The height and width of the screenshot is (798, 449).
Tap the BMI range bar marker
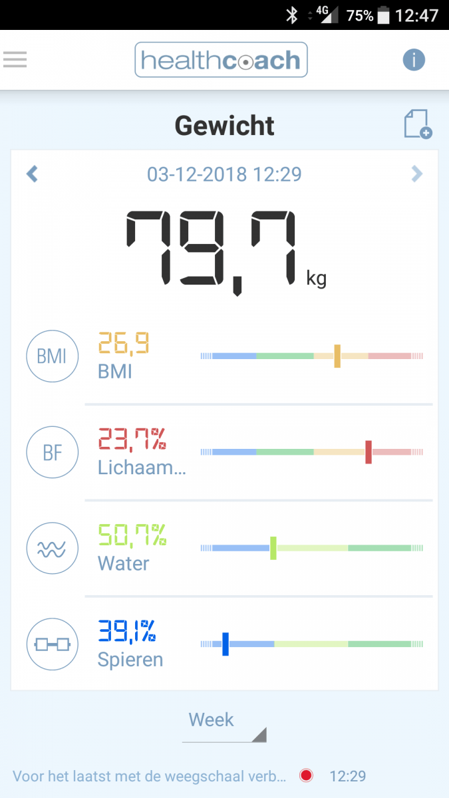tap(337, 356)
